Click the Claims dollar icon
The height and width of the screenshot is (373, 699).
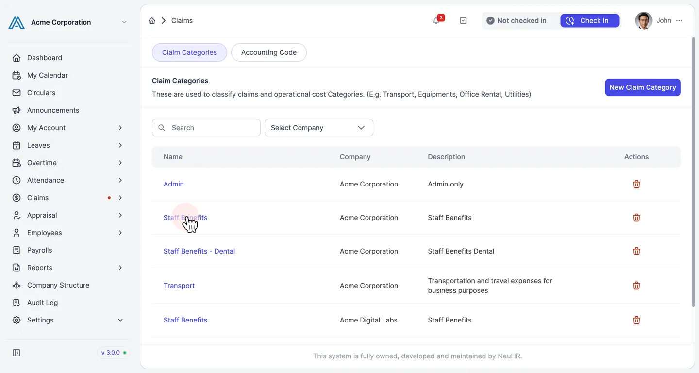point(17,198)
